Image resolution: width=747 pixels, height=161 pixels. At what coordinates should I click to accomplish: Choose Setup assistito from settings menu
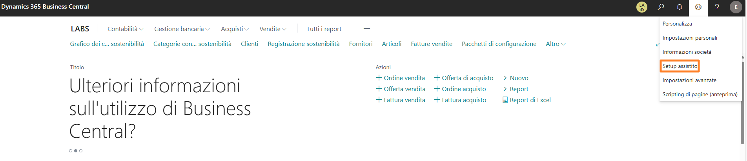click(x=680, y=66)
